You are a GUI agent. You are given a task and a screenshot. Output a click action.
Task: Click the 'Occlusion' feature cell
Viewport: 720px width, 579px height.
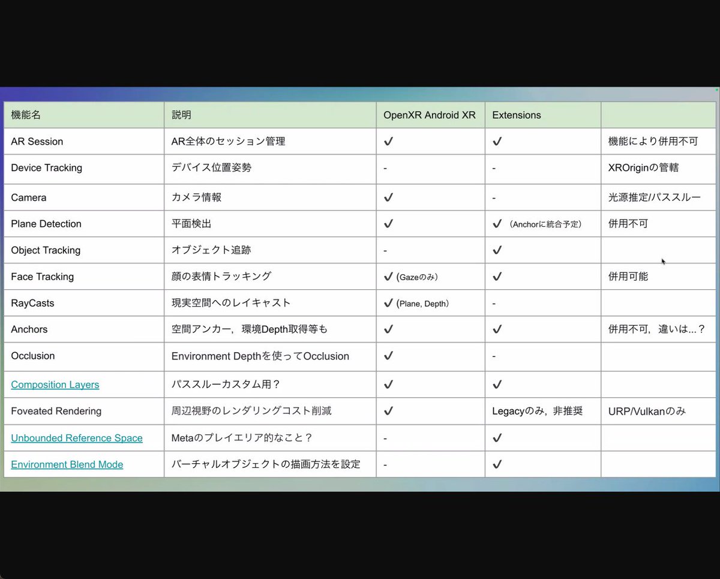click(x=84, y=356)
